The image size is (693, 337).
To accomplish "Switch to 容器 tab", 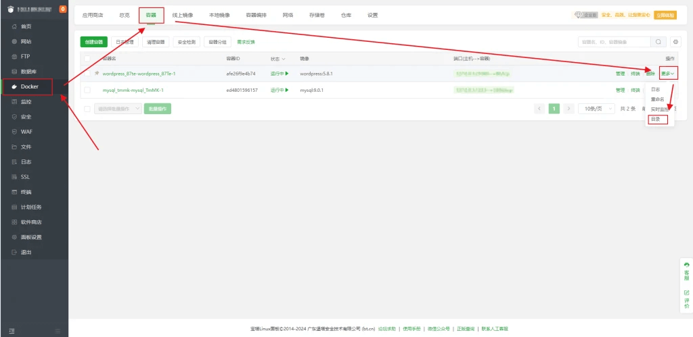I will pyautogui.click(x=151, y=15).
